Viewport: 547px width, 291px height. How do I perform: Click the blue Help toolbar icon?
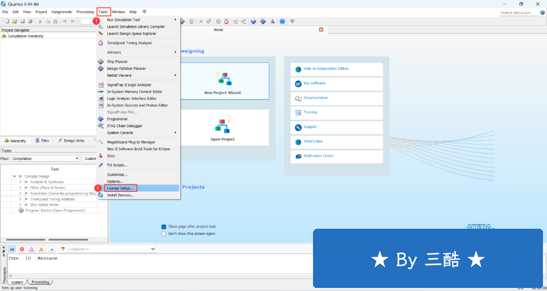[282, 21]
